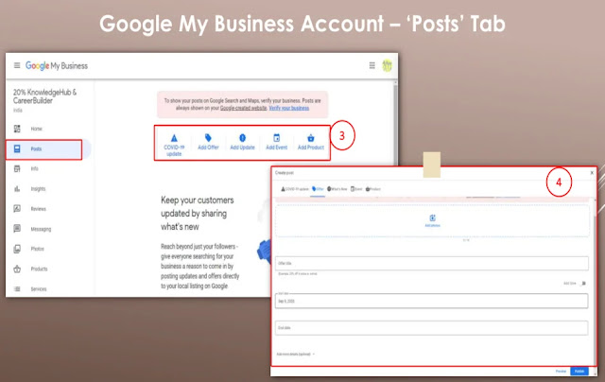Click the Add Product basket icon
Image resolution: width=605 pixels, height=382 pixels.
click(311, 138)
